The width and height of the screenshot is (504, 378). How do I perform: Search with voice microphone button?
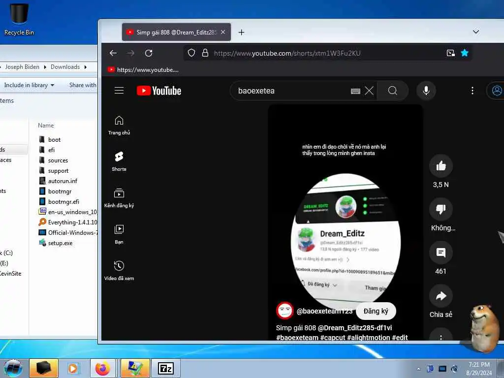[x=426, y=91]
